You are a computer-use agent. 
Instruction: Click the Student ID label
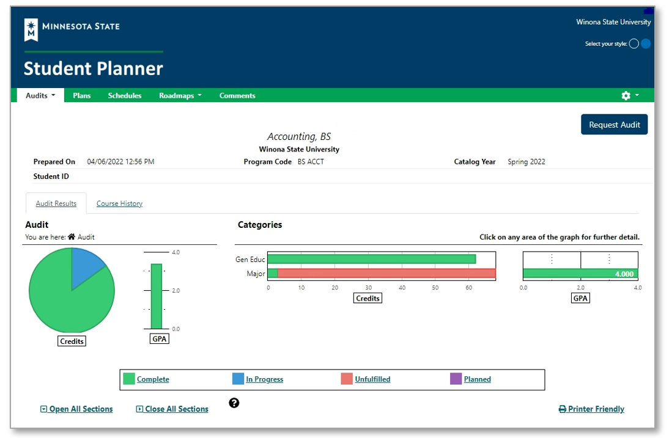click(x=51, y=177)
